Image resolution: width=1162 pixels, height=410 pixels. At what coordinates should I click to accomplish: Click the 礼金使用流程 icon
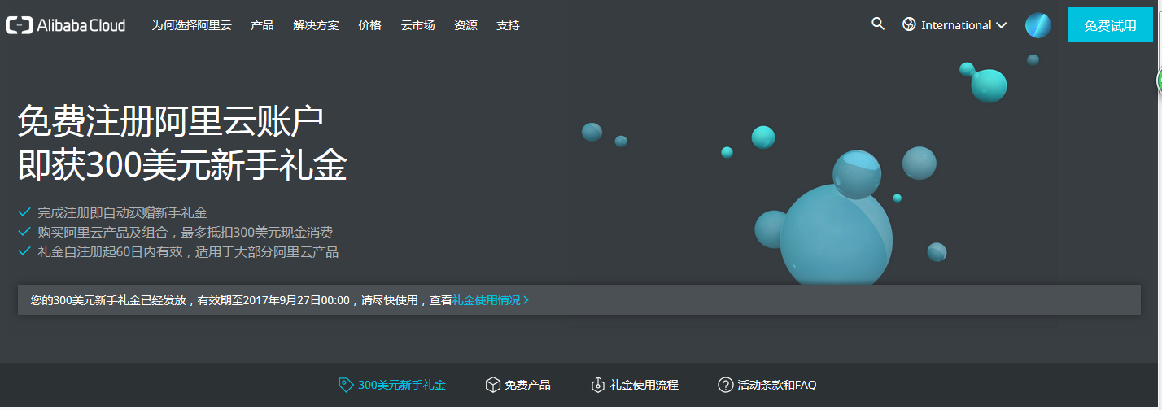pos(597,385)
